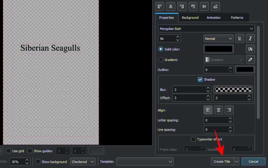Click the align top edges icon
The image size is (268, 168).
pos(193,6)
